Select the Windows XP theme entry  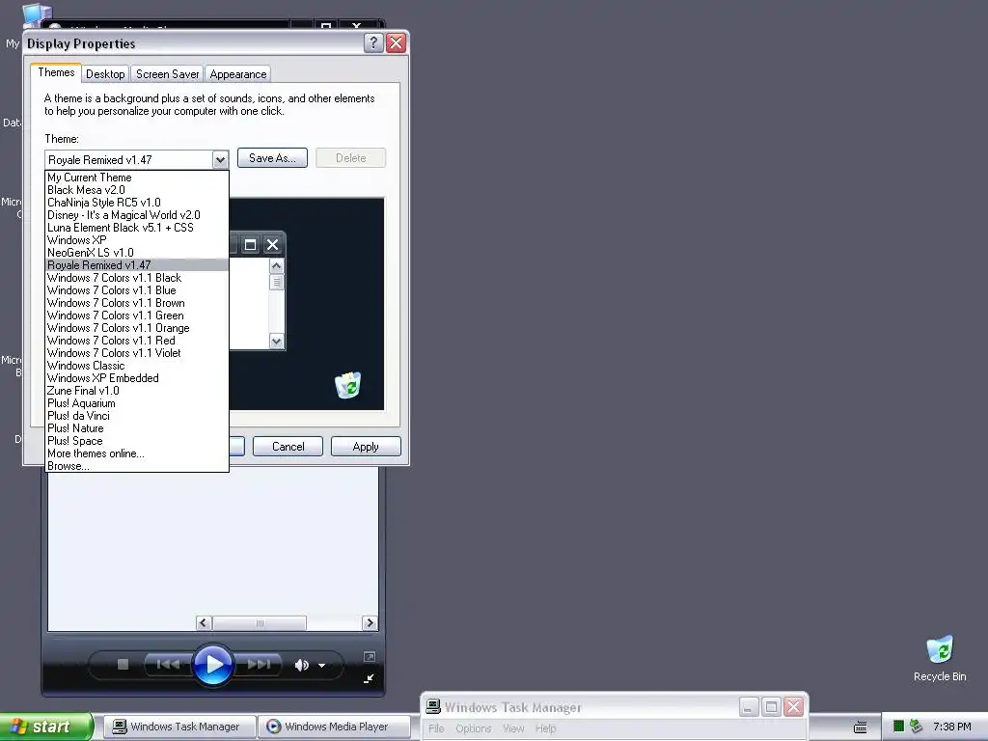(x=137, y=240)
